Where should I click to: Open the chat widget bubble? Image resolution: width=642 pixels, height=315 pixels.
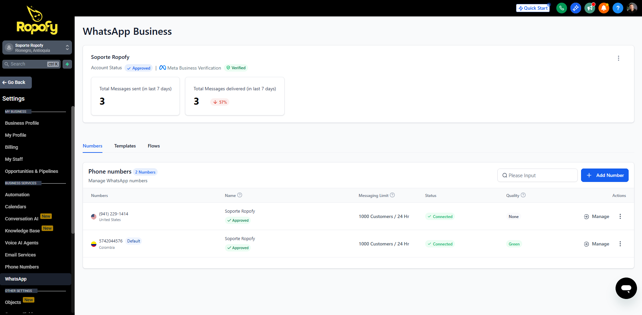[x=626, y=288]
